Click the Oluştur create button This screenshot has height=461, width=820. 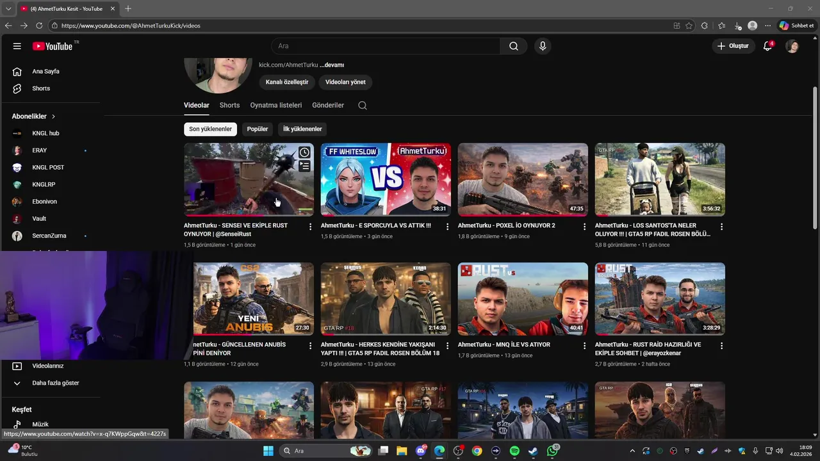click(x=733, y=46)
